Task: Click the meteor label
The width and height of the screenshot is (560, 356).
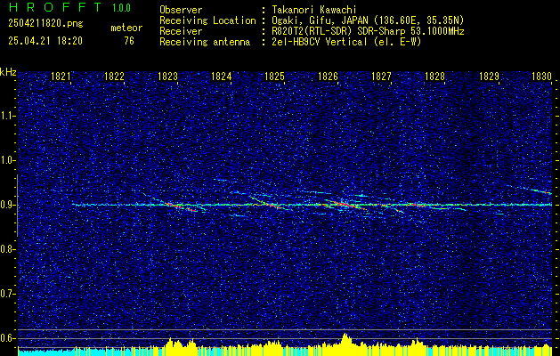Action: [126, 28]
